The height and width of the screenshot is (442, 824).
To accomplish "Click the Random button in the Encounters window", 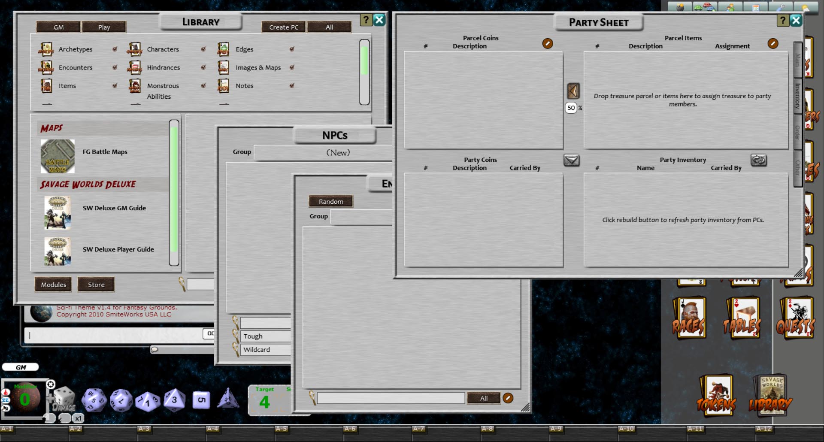I will (x=330, y=201).
